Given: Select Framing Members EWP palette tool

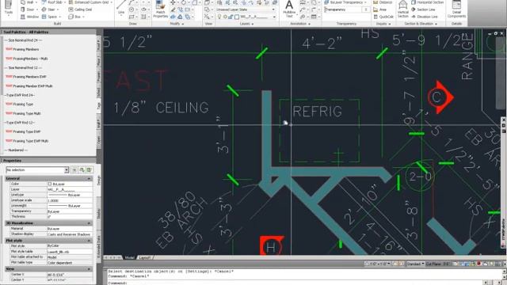Looking at the screenshot, I should [x=26, y=77].
